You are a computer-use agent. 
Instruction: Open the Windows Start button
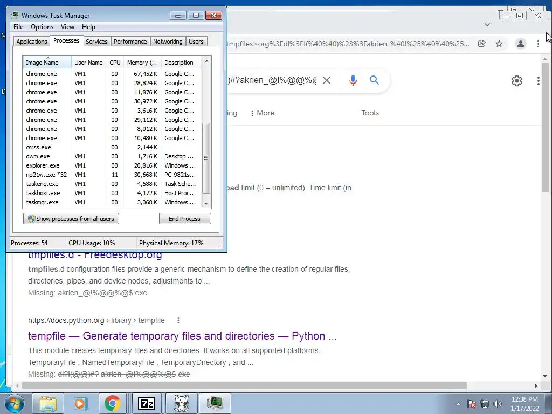tap(14, 403)
